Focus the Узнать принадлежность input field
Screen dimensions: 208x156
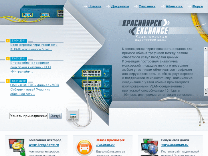point(28,116)
